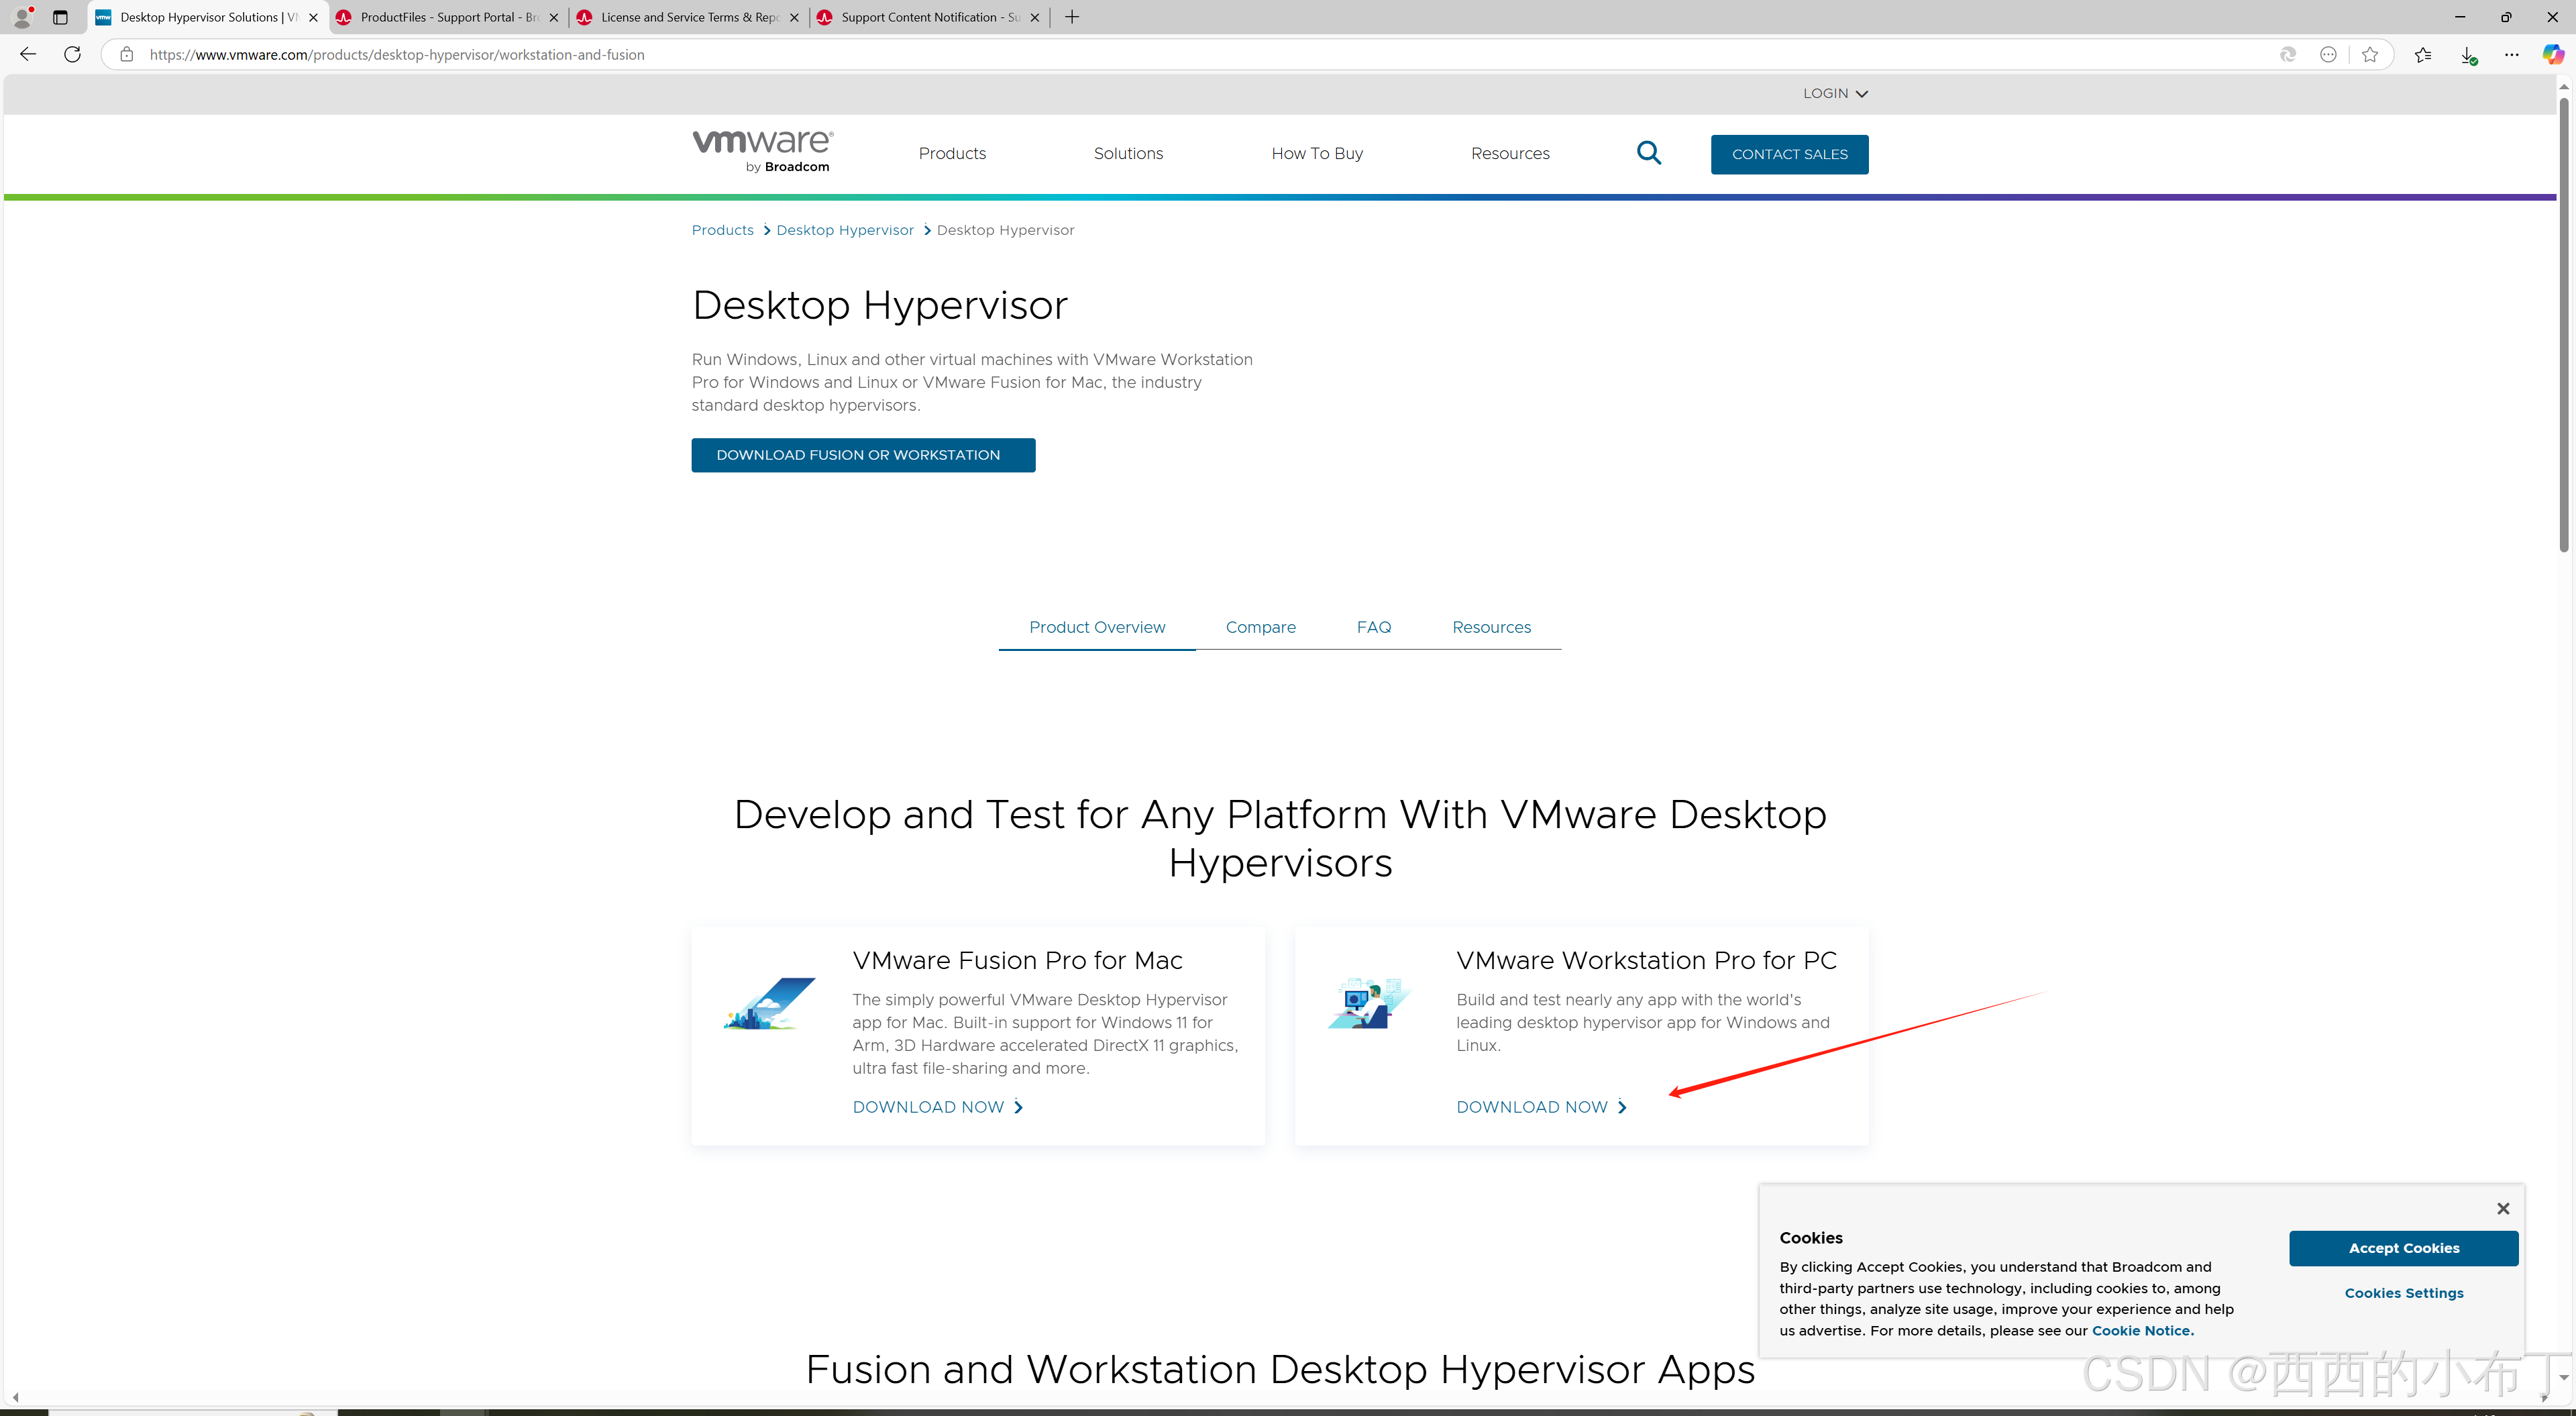Open the browser settings three-dots menu
The width and height of the screenshot is (2576, 1416).
click(x=2511, y=54)
